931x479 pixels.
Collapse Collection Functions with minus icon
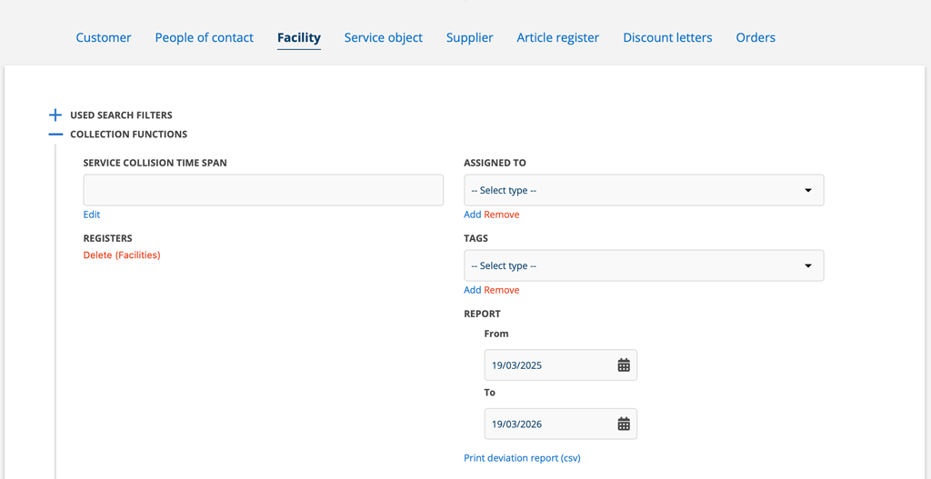(x=55, y=135)
